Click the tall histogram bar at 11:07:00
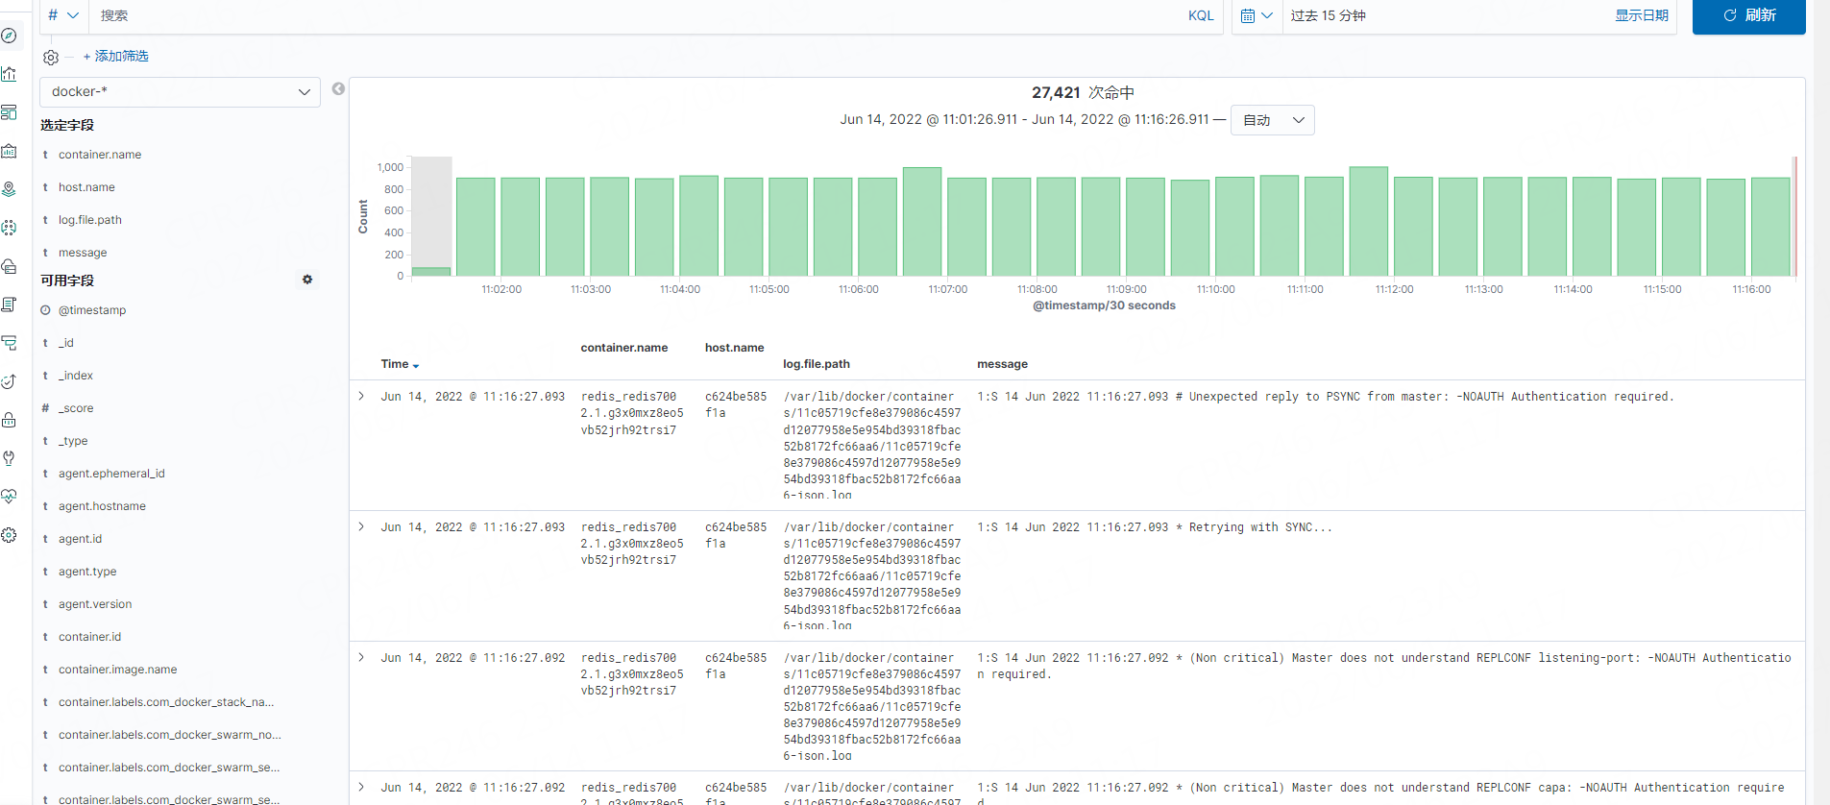1830x805 pixels. (922, 222)
